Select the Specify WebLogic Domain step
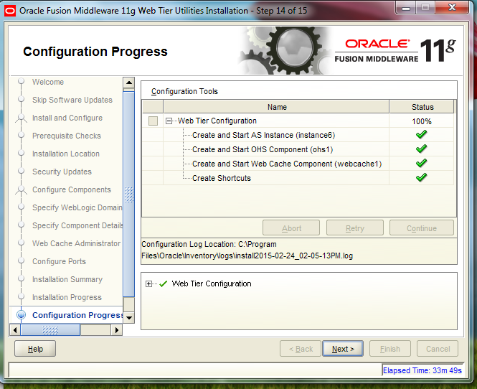This screenshot has width=477, height=389. tap(77, 207)
